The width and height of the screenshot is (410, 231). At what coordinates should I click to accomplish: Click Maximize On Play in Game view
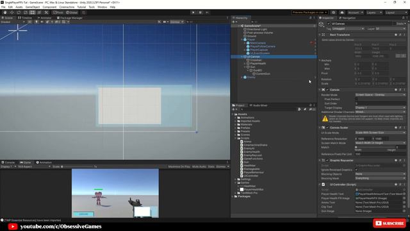[179, 167]
